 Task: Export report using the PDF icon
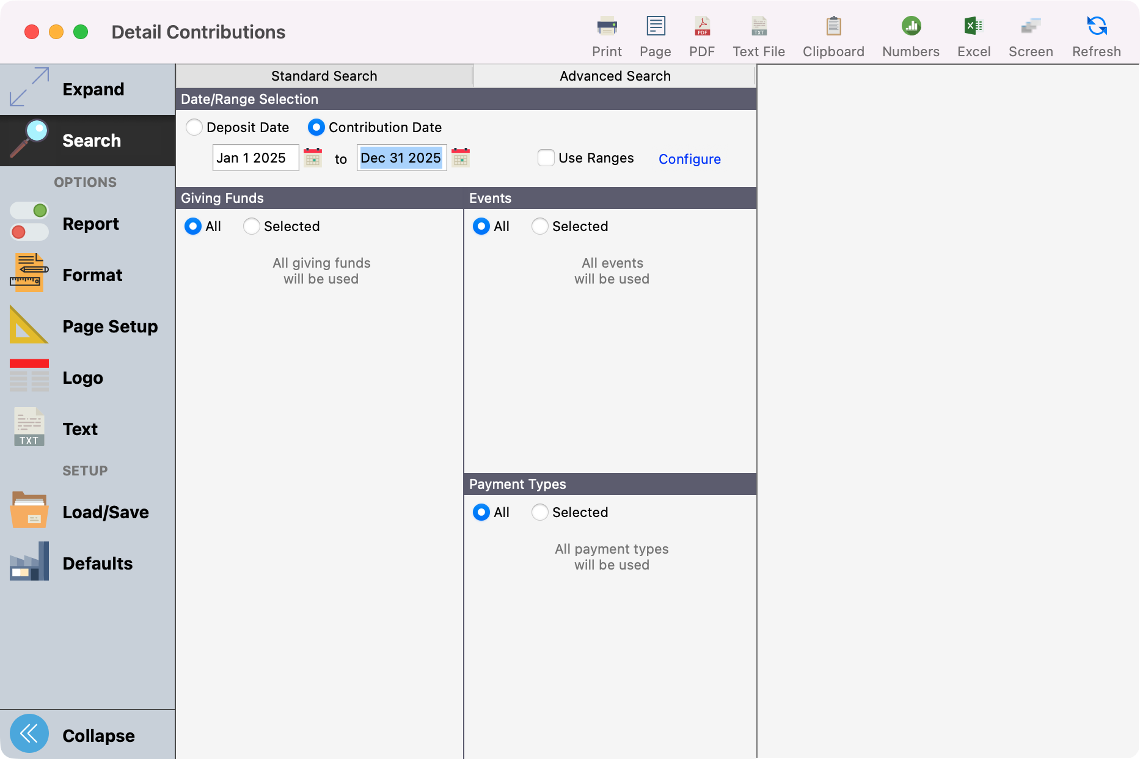point(702,26)
